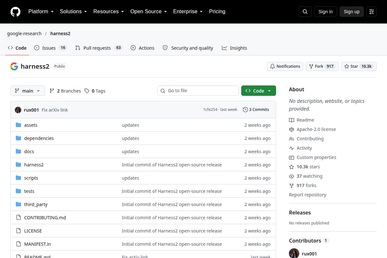Click the Sign up button
The width and height of the screenshot is (387, 258).
pyautogui.click(x=352, y=12)
